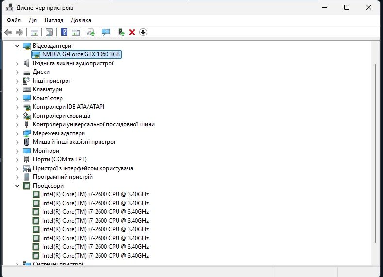
Task: Uninstall device with the red X icon
Action: point(132,32)
